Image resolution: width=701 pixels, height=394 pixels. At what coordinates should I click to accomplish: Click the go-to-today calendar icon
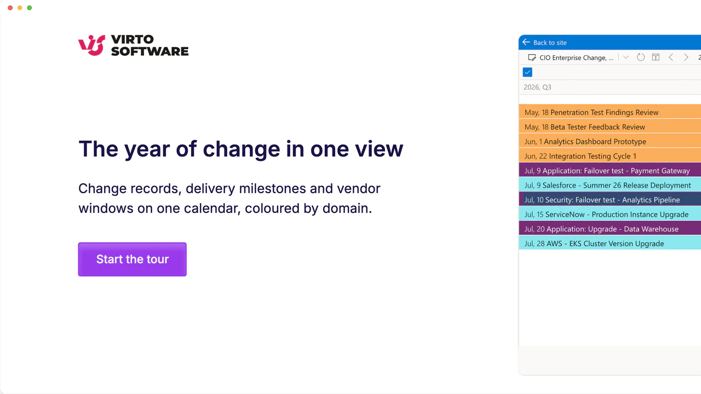[x=656, y=57]
